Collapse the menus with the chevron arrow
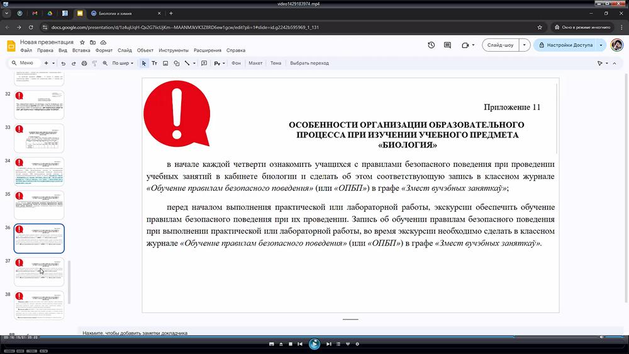Viewport: 629px width, 354px height. 616,64
